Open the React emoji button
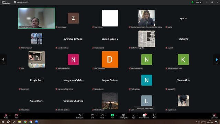Viewport: 220px width, 124px height. click(102, 116)
